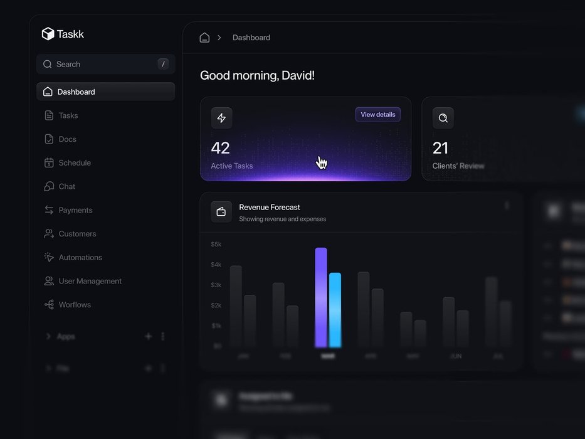Open Tasks in the sidebar
Screen dimensions: 585x439
pos(68,115)
